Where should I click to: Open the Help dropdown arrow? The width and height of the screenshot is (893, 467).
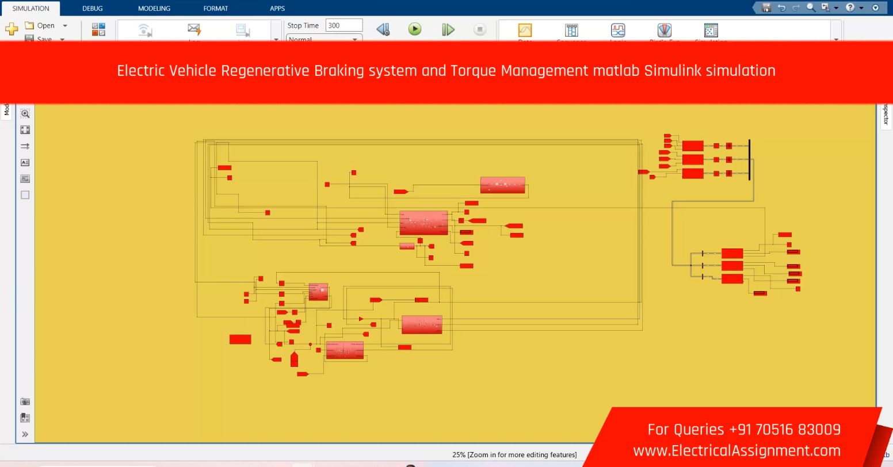click(861, 8)
